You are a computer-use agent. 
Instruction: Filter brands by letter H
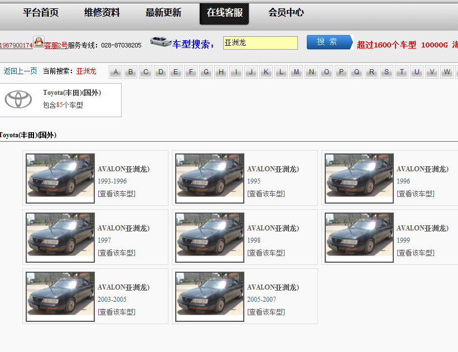tap(221, 72)
